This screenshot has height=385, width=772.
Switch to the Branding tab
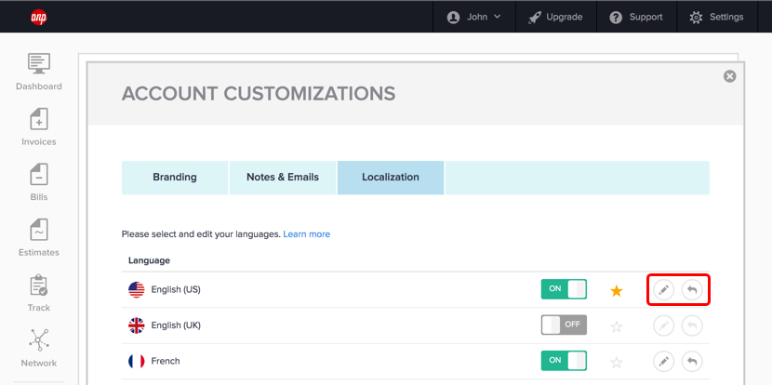coord(175,178)
